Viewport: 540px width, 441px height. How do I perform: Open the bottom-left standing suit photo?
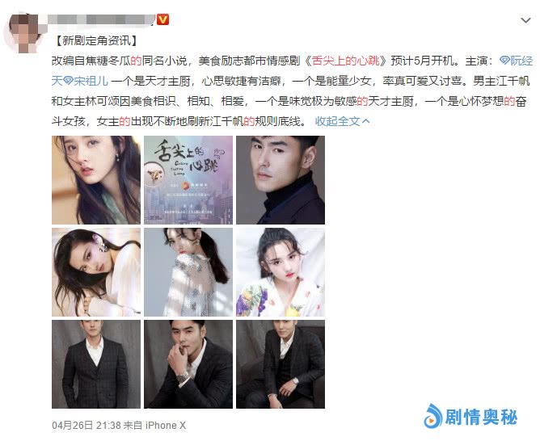96,364
